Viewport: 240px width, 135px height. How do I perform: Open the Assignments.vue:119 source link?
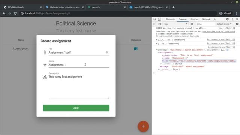[x=221, y=43]
